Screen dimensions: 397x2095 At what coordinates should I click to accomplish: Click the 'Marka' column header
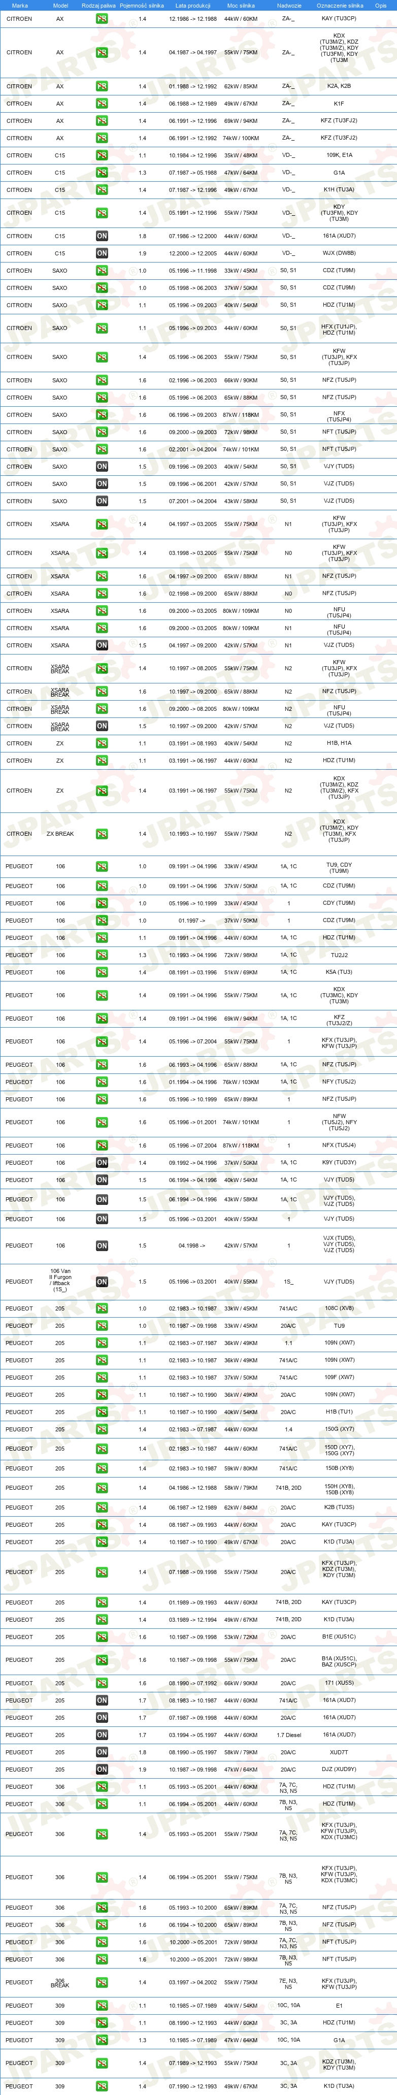tap(19, 5)
